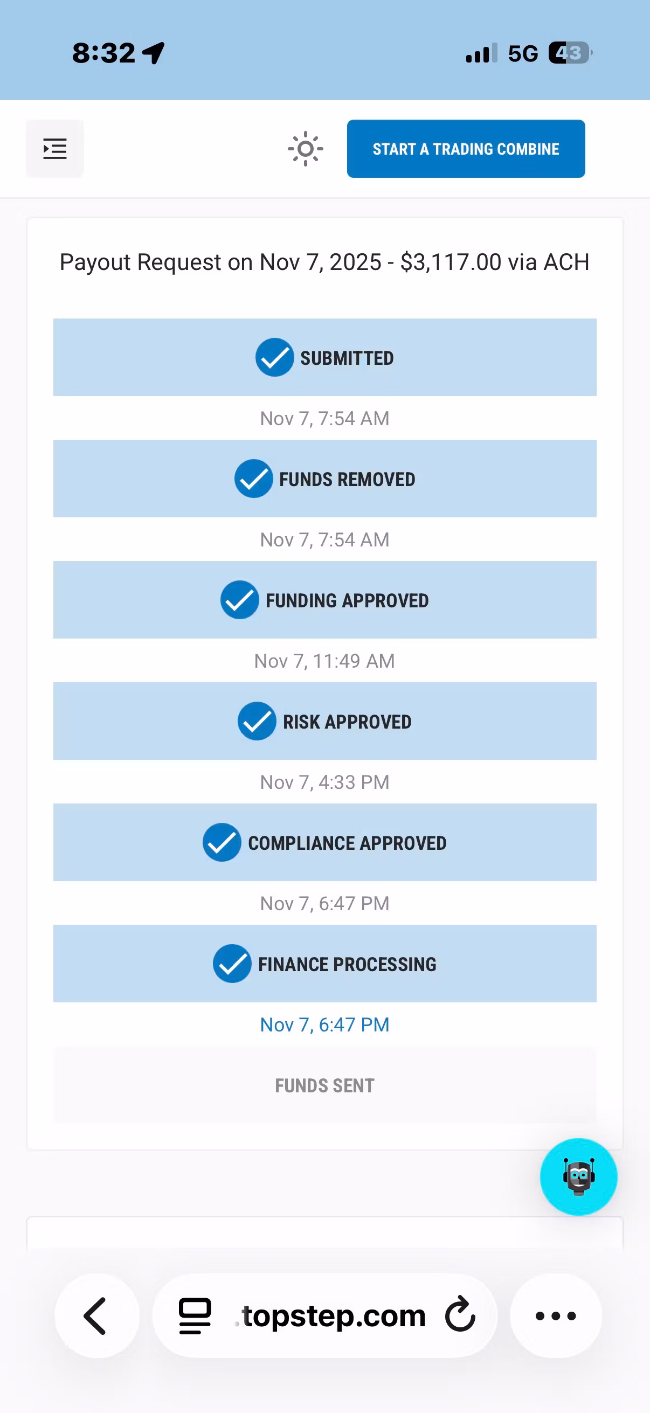The width and height of the screenshot is (650, 1413).
Task: Click the Finance Processing checkmark
Action: [233, 964]
